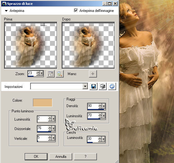Toggle the Anteprima dell'immagine checkbox
The height and width of the screenshot is (163, 174).
(x=76, y=11)
